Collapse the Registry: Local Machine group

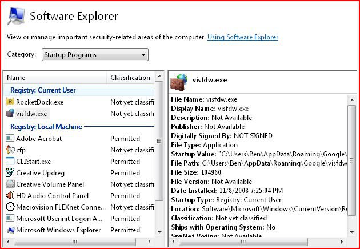[x=46, y=127]
